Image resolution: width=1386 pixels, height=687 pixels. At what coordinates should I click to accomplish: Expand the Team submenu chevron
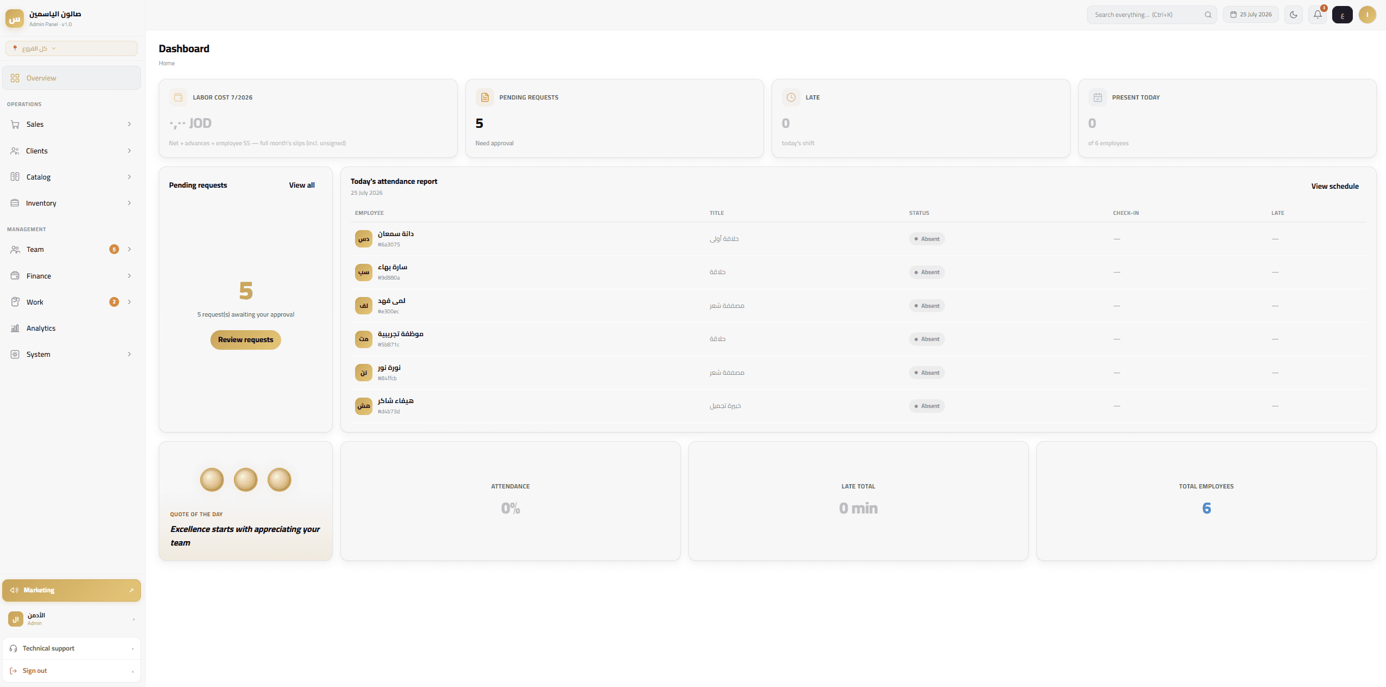click(x=129, y=249)
